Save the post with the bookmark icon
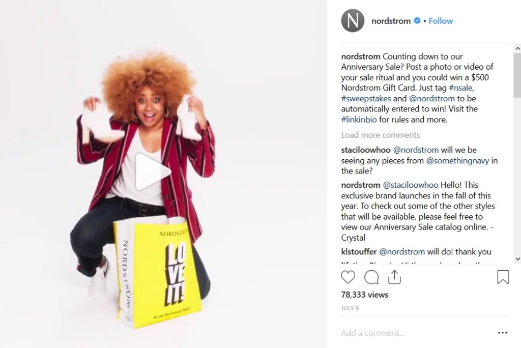This screenshot has width=521, height=348. (503, 277)
